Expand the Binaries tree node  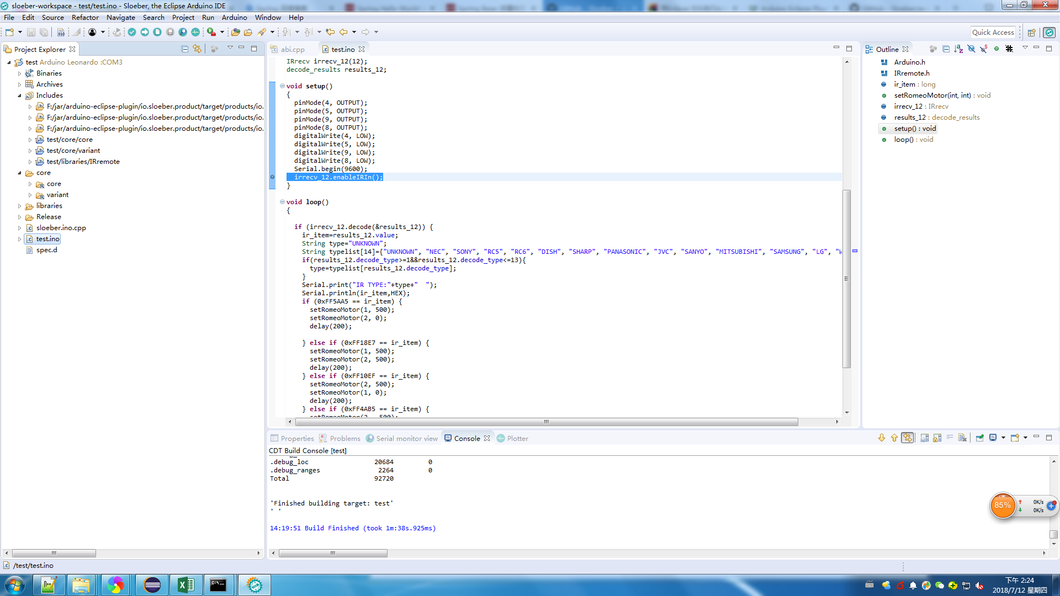point(20,73)
